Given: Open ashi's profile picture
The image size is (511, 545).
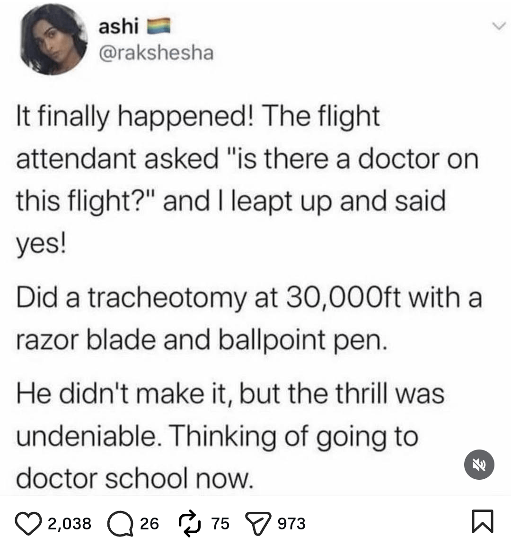Looking at the screenshot, I should [x=53, y=40].
